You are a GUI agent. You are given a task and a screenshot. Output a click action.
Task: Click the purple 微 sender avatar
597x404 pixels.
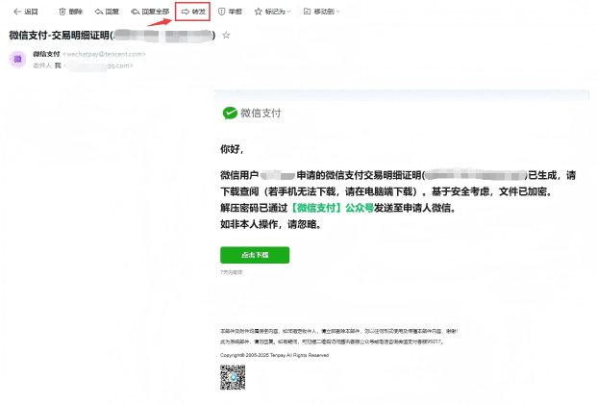click(16, 59)
